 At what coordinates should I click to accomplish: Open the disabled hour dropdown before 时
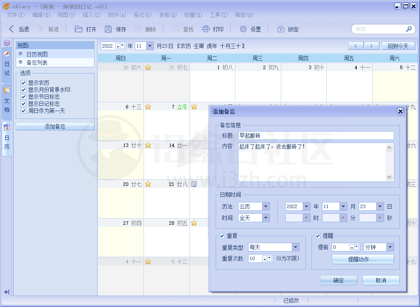point(306,218)
